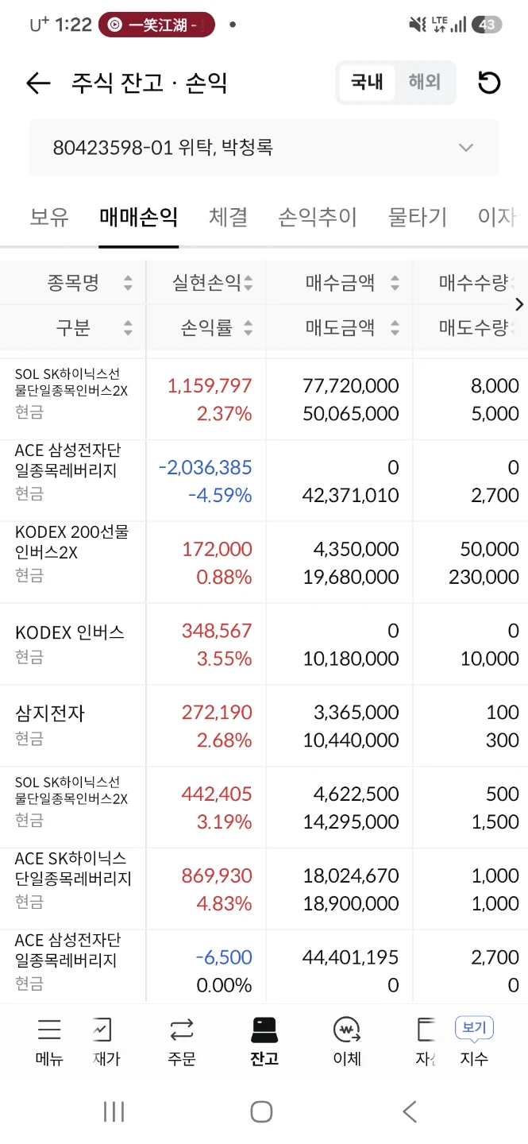Screen dimensions: 528x1144
Task: Open the 메뉴 hamburger icon
Action: [49, 1030]
